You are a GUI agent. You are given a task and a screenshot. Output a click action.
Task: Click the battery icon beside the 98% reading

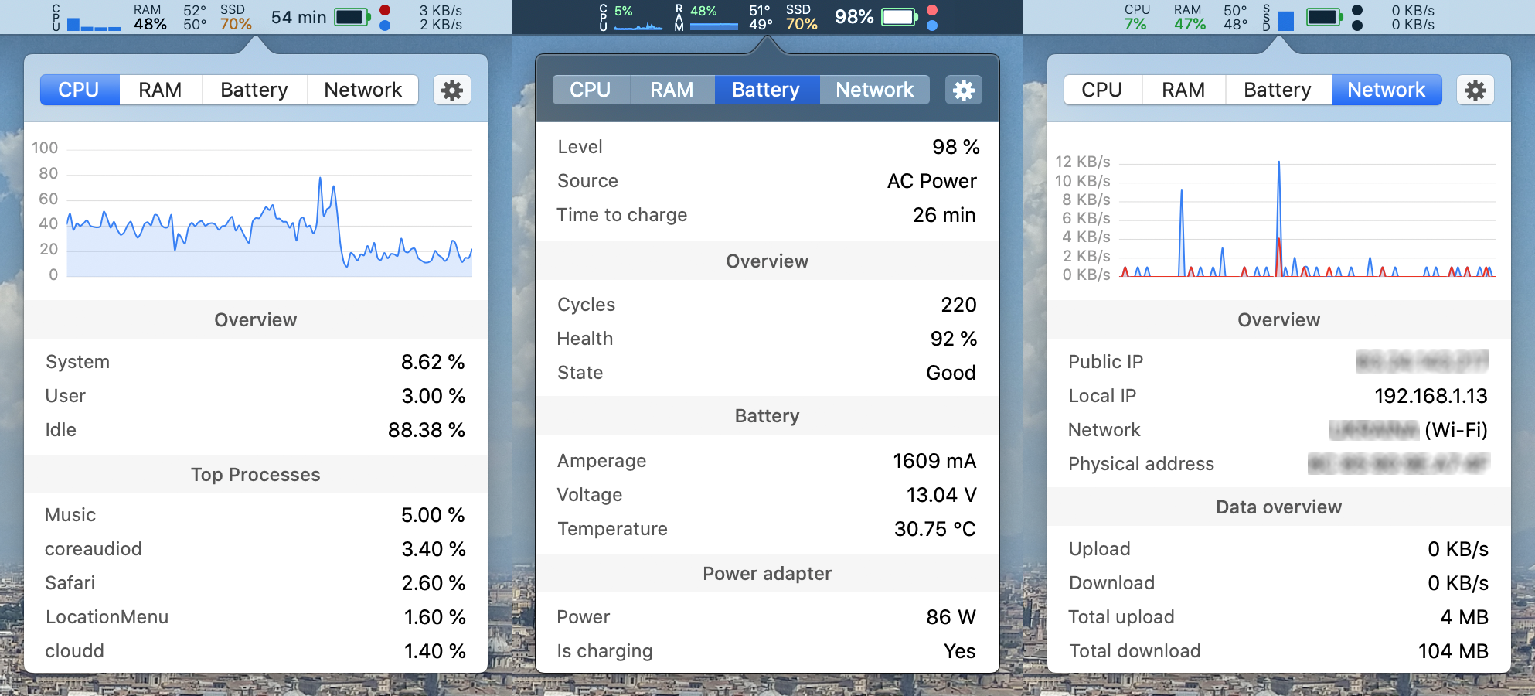(x=900, y=17)
